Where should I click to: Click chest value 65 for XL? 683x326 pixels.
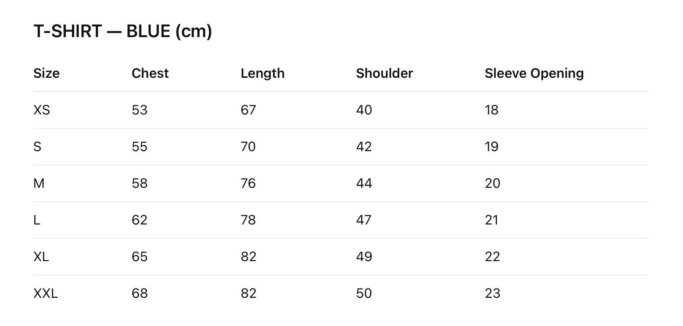click(139, 257)
